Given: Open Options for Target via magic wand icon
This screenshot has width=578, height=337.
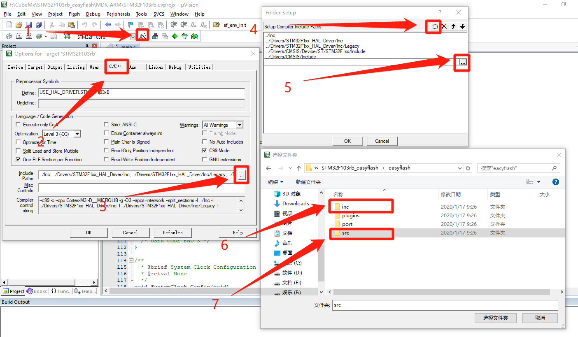Looking at the screenshot, I should click(142, 35).
